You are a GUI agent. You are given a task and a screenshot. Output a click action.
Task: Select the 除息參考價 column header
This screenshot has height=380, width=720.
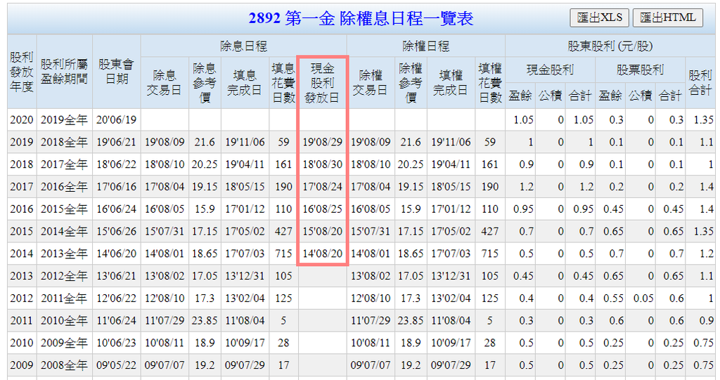click(205, 83)
